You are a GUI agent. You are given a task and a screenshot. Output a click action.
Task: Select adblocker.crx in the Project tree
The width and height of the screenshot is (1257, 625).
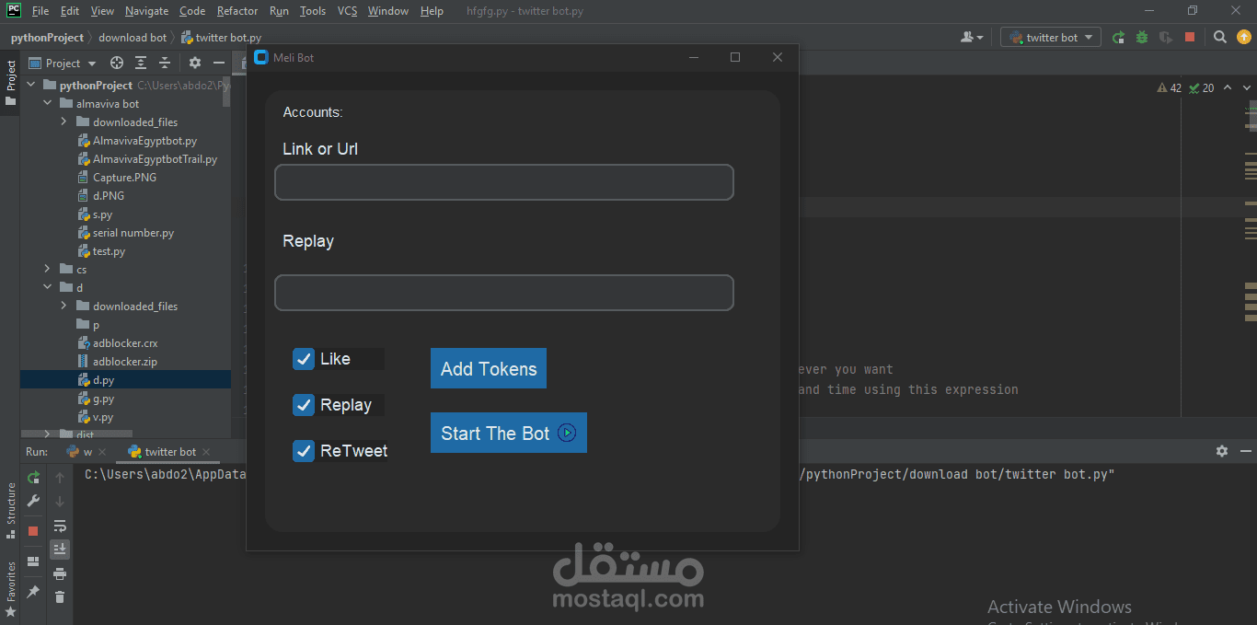(117, 343)
